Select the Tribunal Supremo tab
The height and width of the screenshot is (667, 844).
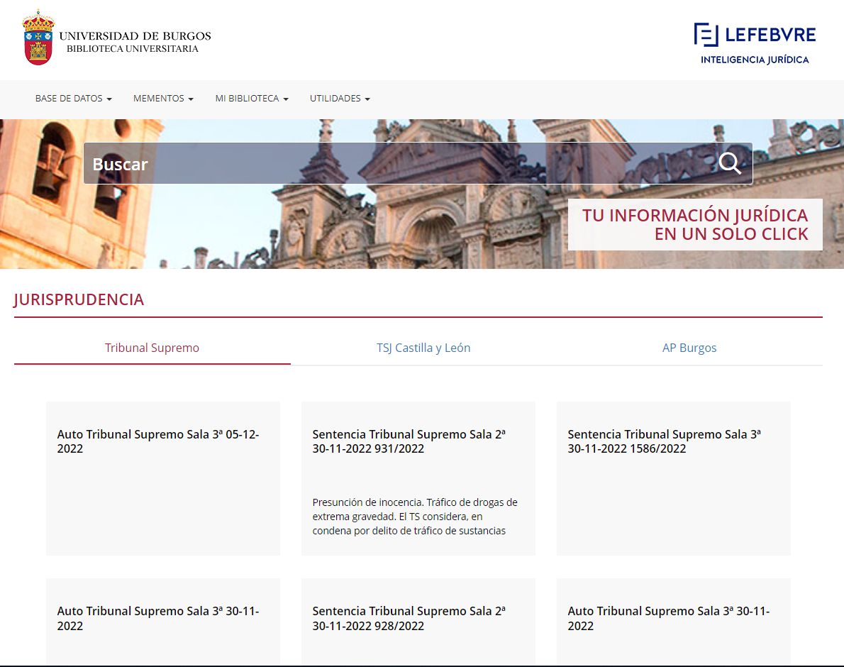pos(152,348)
